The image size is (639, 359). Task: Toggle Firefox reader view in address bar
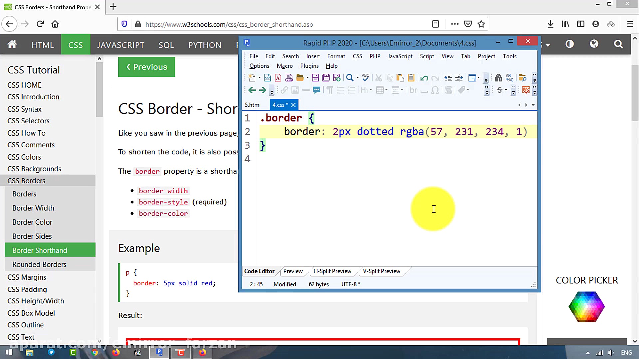[x=435, y=24]
